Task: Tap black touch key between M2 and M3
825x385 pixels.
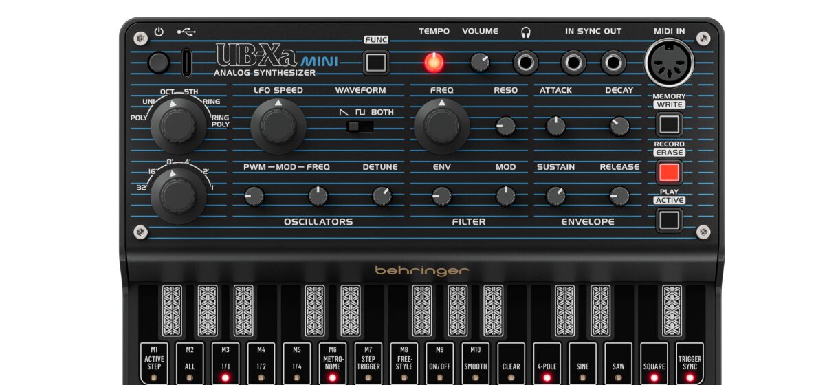Action: (208, 309)
